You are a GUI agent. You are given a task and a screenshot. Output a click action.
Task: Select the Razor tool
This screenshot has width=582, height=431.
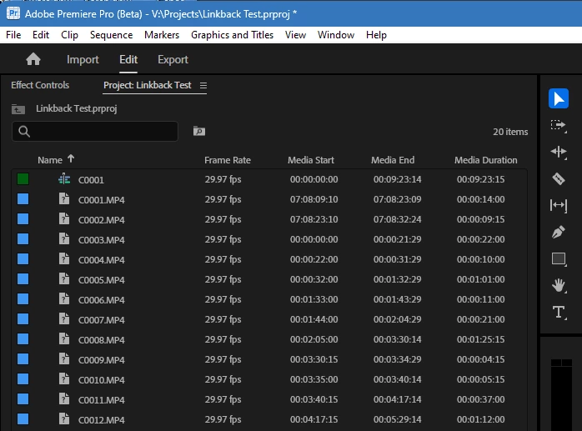[559, 178]
